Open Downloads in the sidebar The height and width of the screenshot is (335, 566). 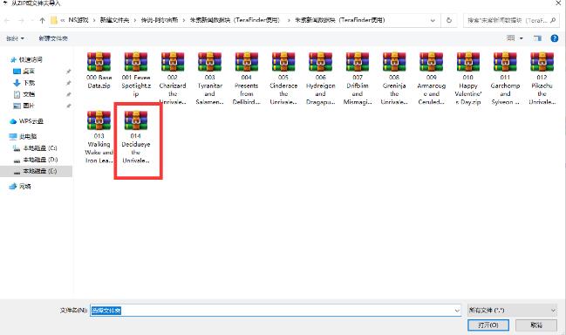24,83
